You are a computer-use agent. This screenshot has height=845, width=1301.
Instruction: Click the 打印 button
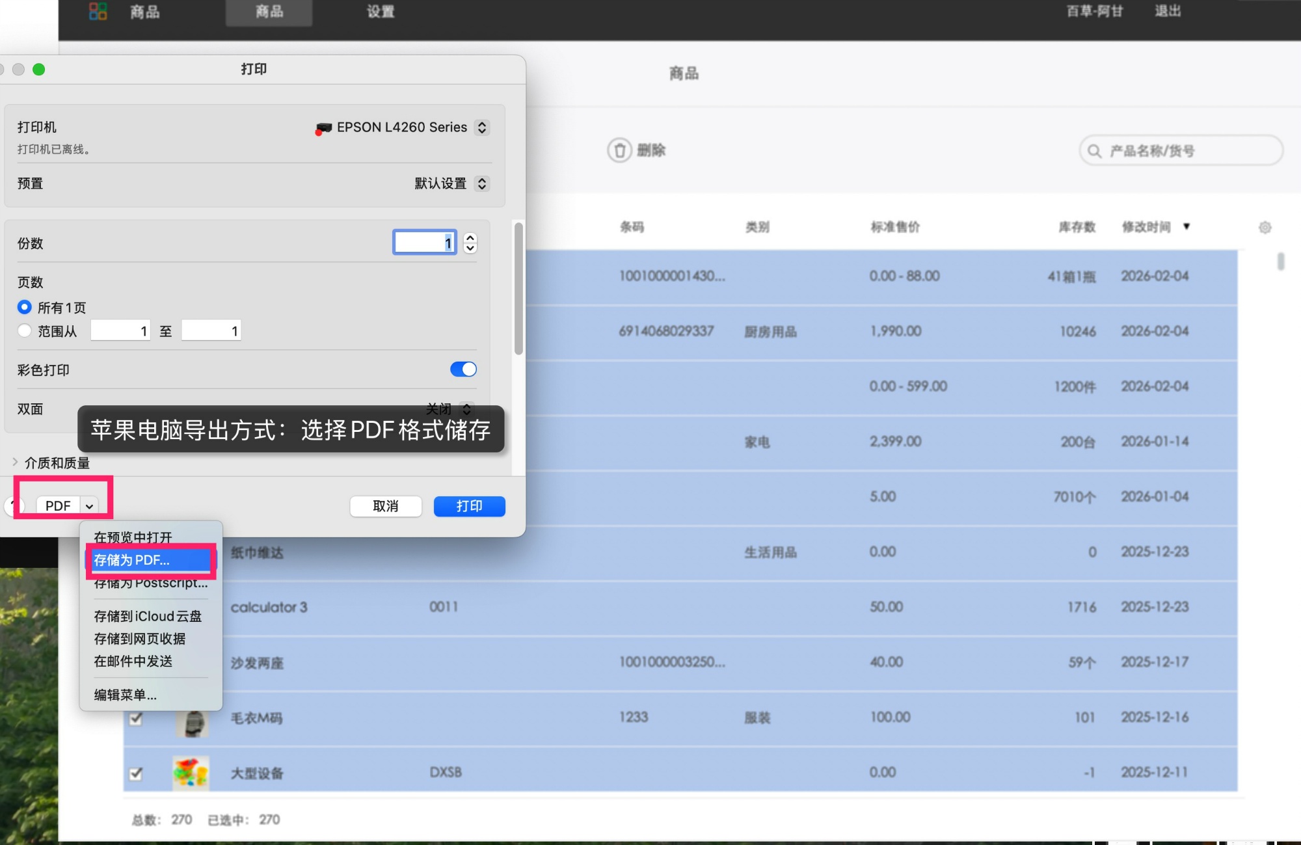click(x=470, y=506)
